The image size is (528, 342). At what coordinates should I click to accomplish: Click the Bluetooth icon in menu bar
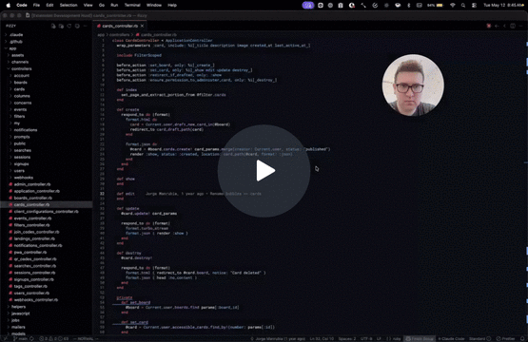click(409, 5)
